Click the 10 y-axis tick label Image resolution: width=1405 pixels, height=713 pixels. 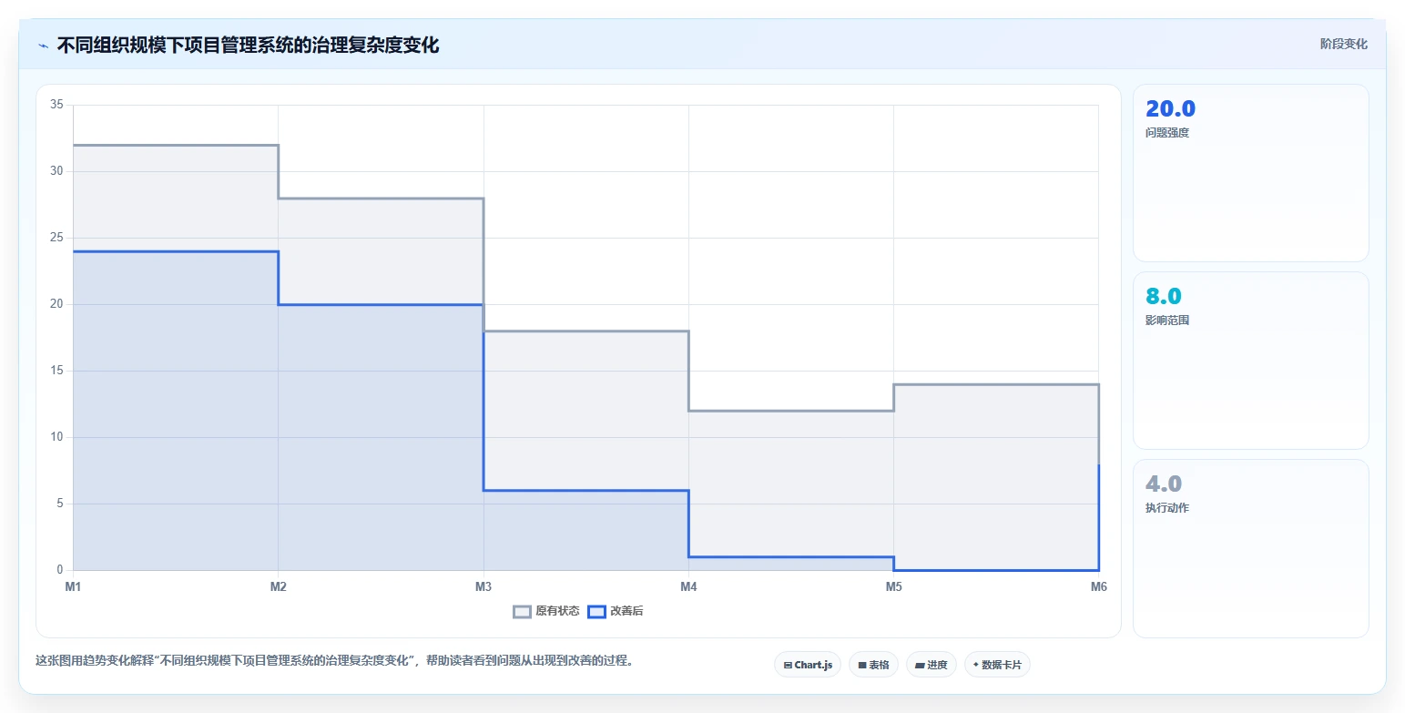(x=56, y=437)
